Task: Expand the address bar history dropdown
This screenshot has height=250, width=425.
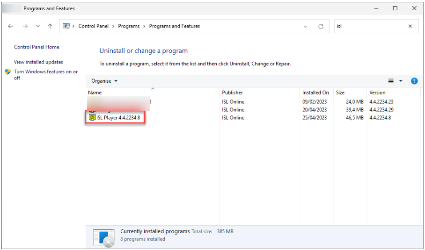Action: point(306,26)
